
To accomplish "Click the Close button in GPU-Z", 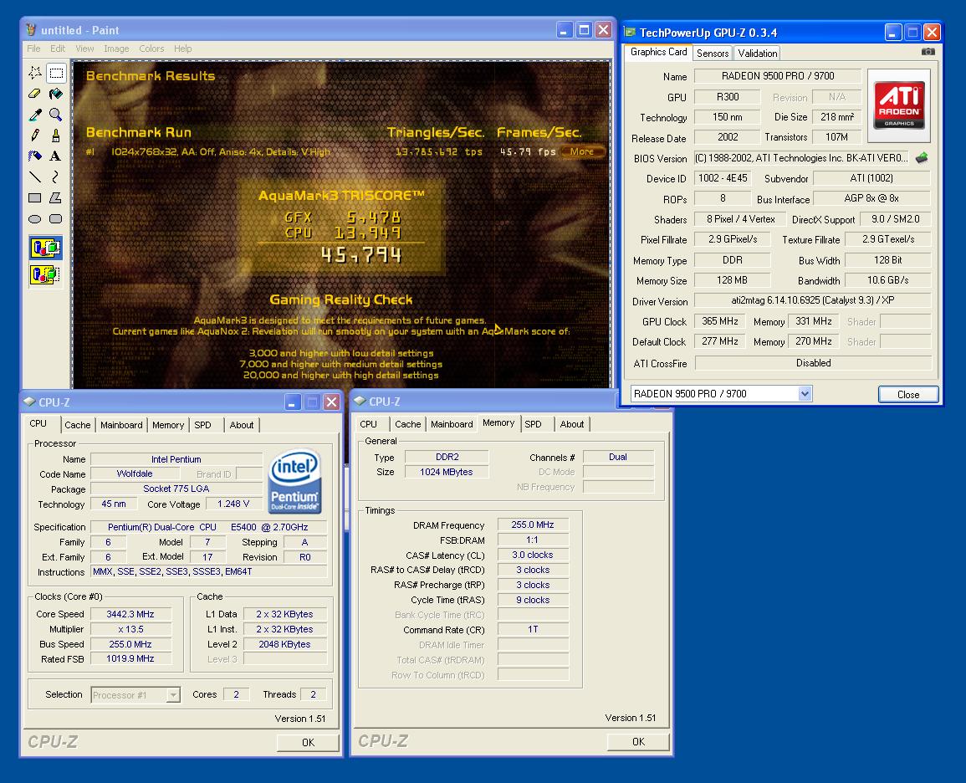I will (x=908, y=394).
